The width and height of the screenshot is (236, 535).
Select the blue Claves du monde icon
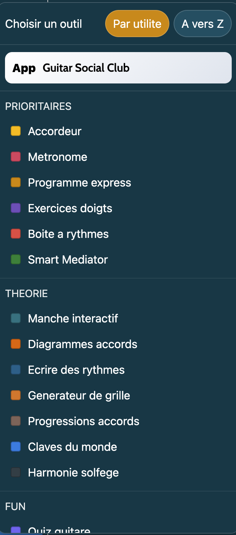point(16,447)
